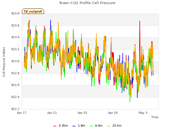Screen dimensions: 175x131
Task: Select the 6.0m legend label
Action: click(x=99, y=126)
